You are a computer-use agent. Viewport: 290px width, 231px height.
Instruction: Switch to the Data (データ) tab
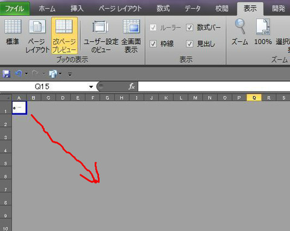pyautogui.click(x=193, y=8)
